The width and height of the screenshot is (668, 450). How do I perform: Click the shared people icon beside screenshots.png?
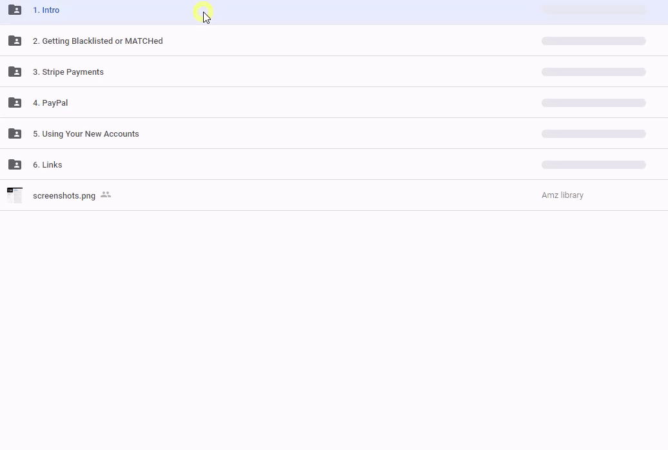(x=106, y=195)
